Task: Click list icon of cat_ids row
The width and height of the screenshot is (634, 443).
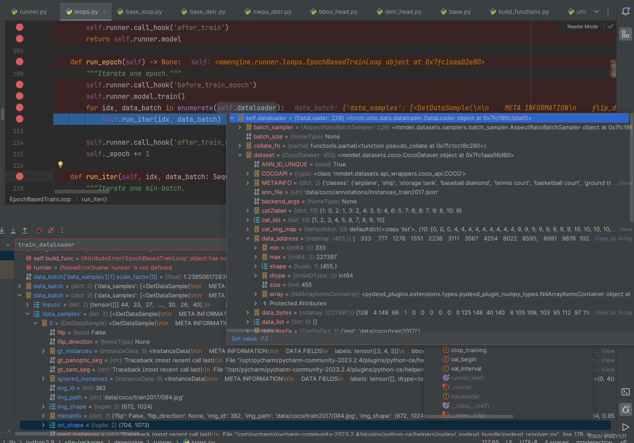Action: 257,220
